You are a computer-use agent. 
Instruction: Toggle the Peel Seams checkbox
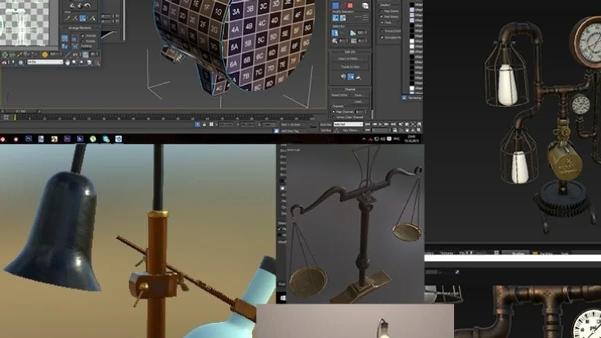pyautogui.click(x=382, y=17)
